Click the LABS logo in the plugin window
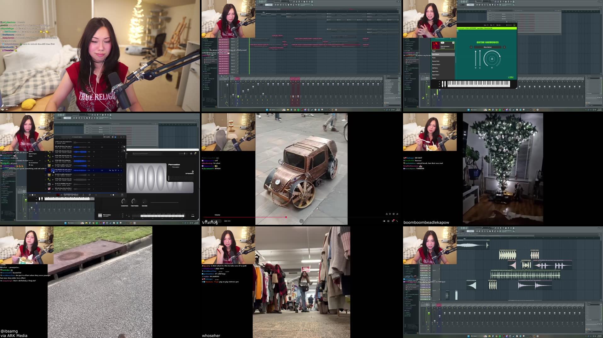The height and width of the screenshot is (338, 603). 510,77
